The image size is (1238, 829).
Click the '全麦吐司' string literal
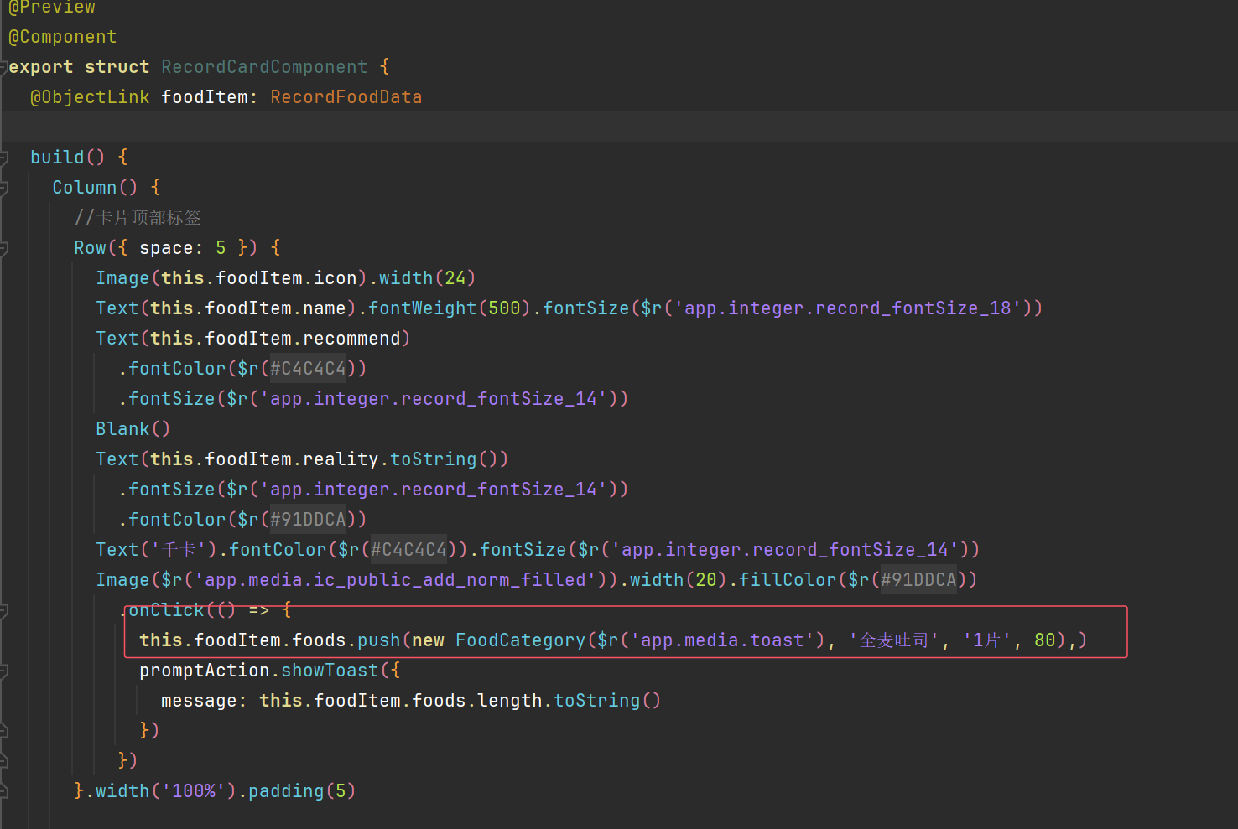(893, 640)
